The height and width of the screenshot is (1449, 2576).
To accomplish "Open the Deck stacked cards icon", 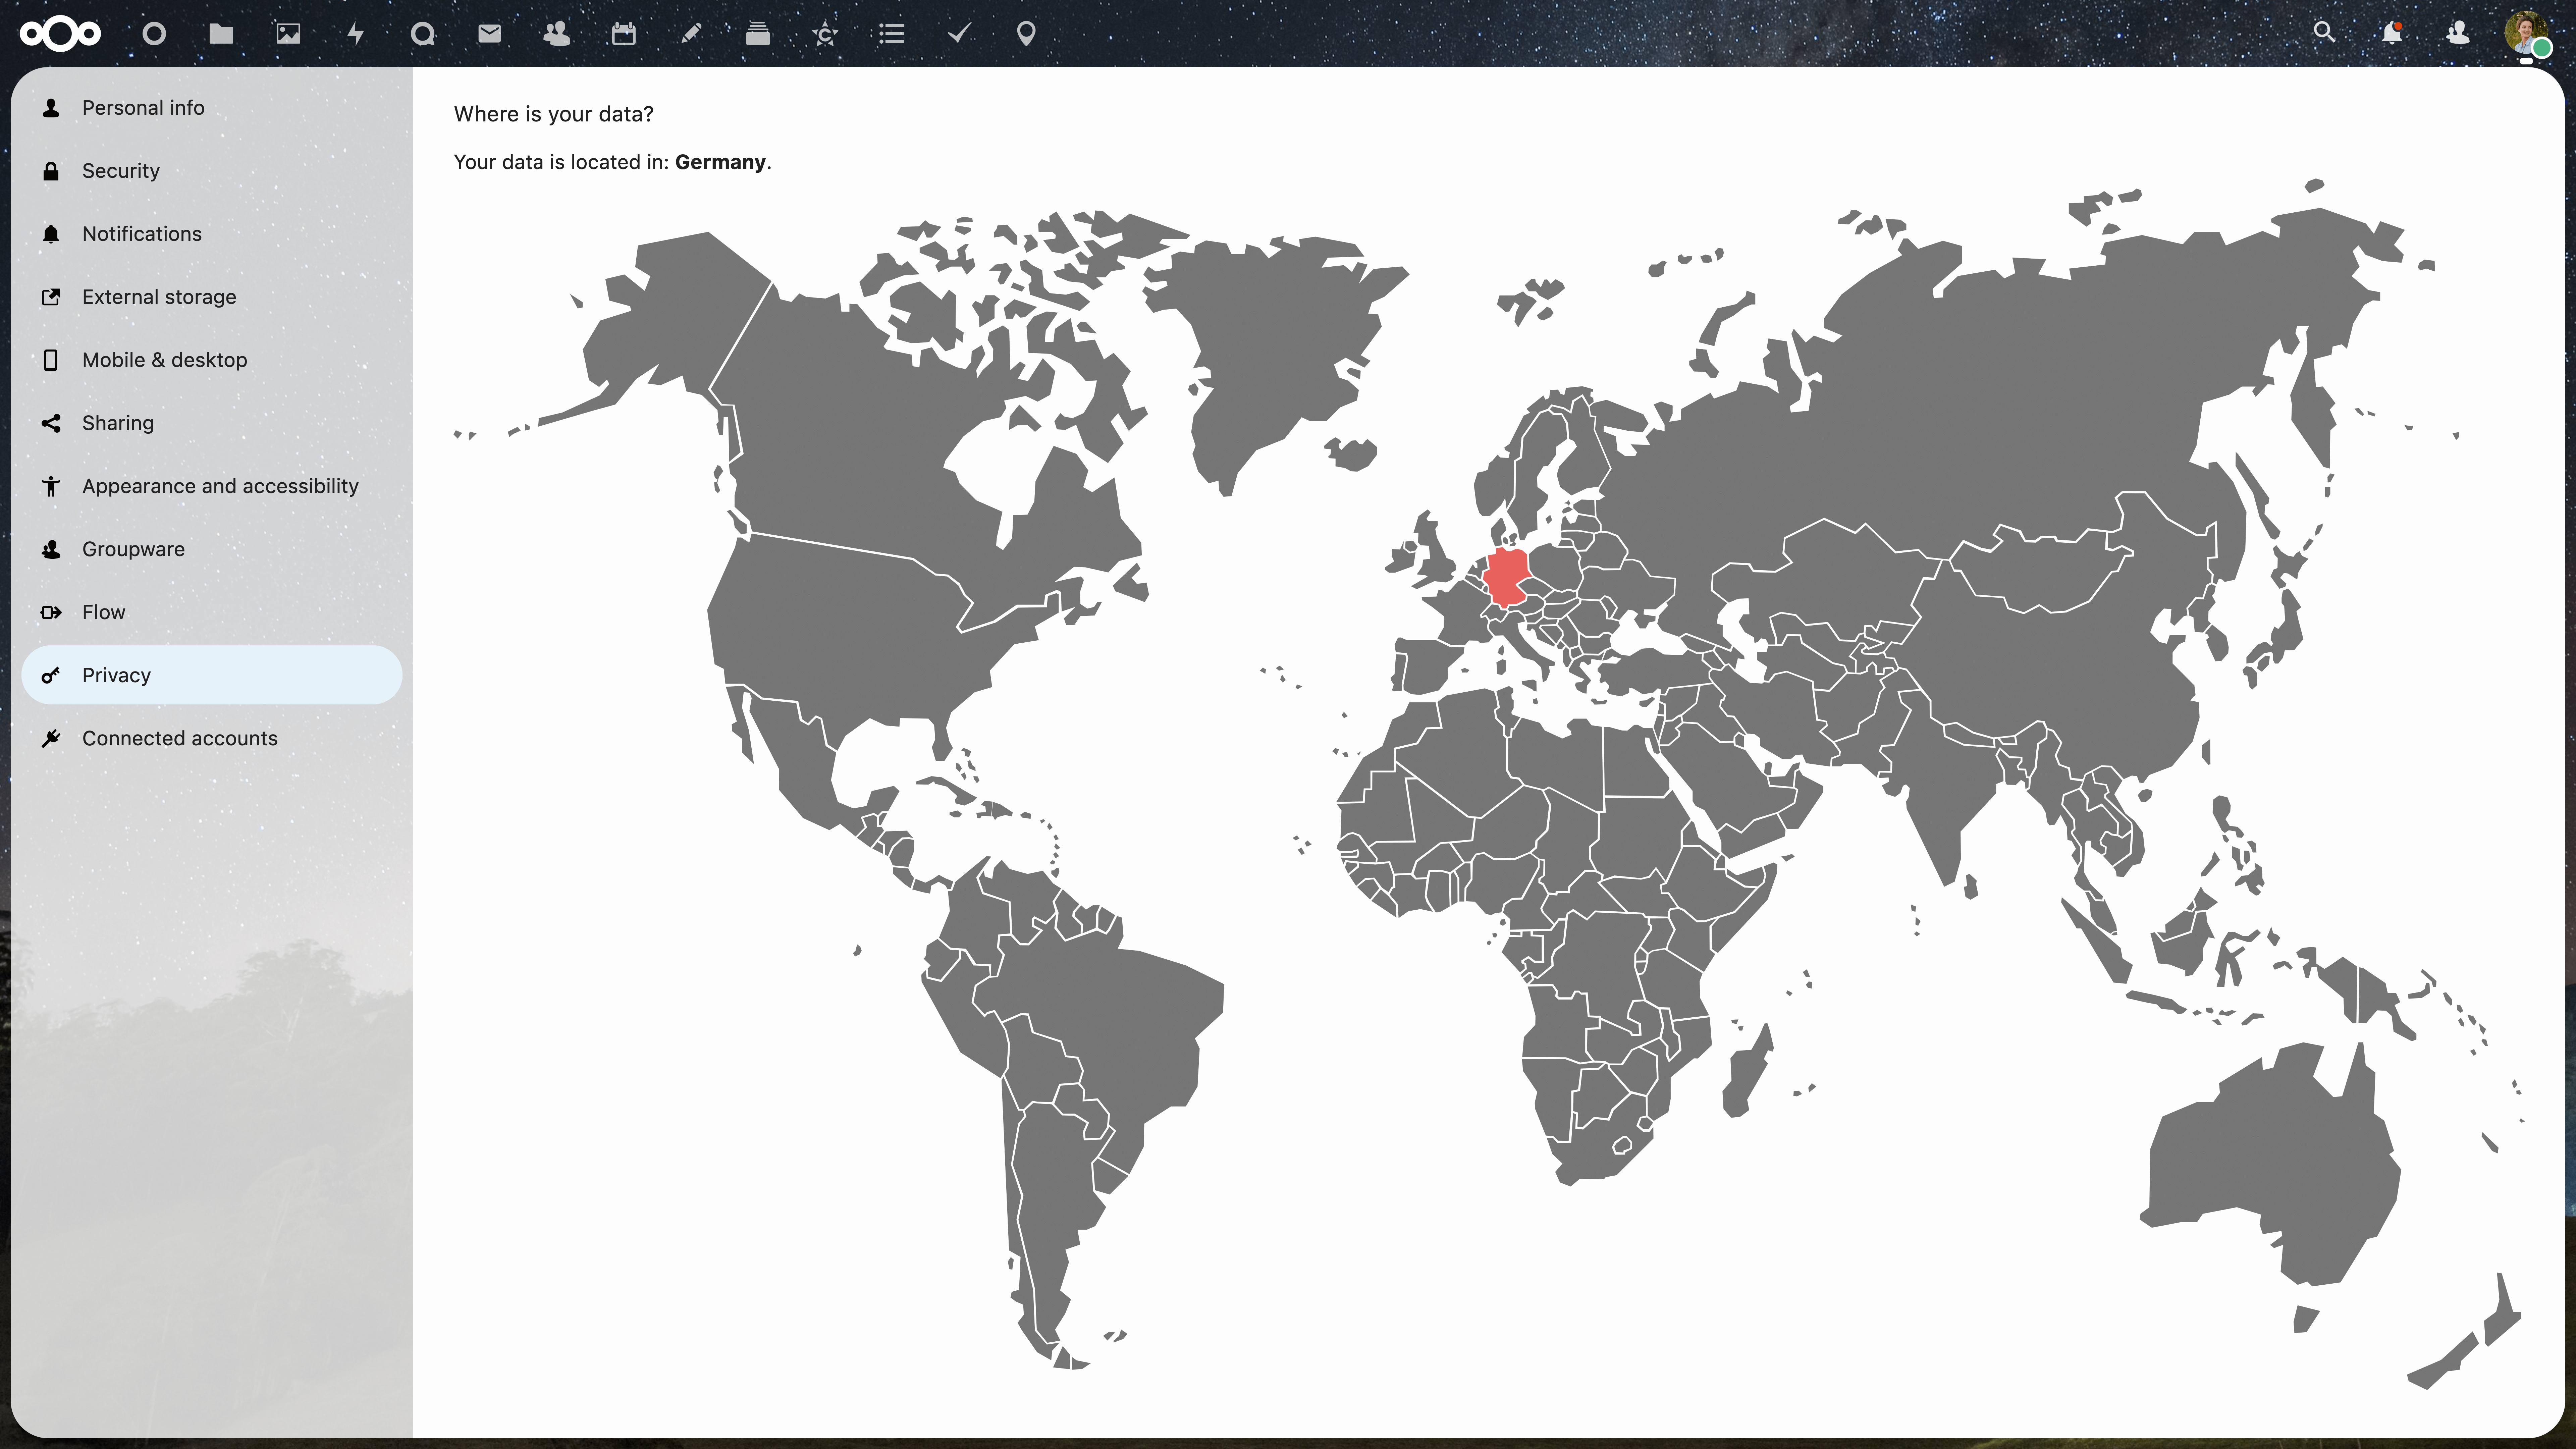I will 758,34.
